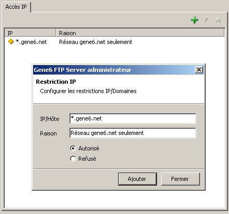This screenshot has width=229, height=214.
Task: Click the yellow plus icon beside *.gene6.net
Action: coord(11,41)
